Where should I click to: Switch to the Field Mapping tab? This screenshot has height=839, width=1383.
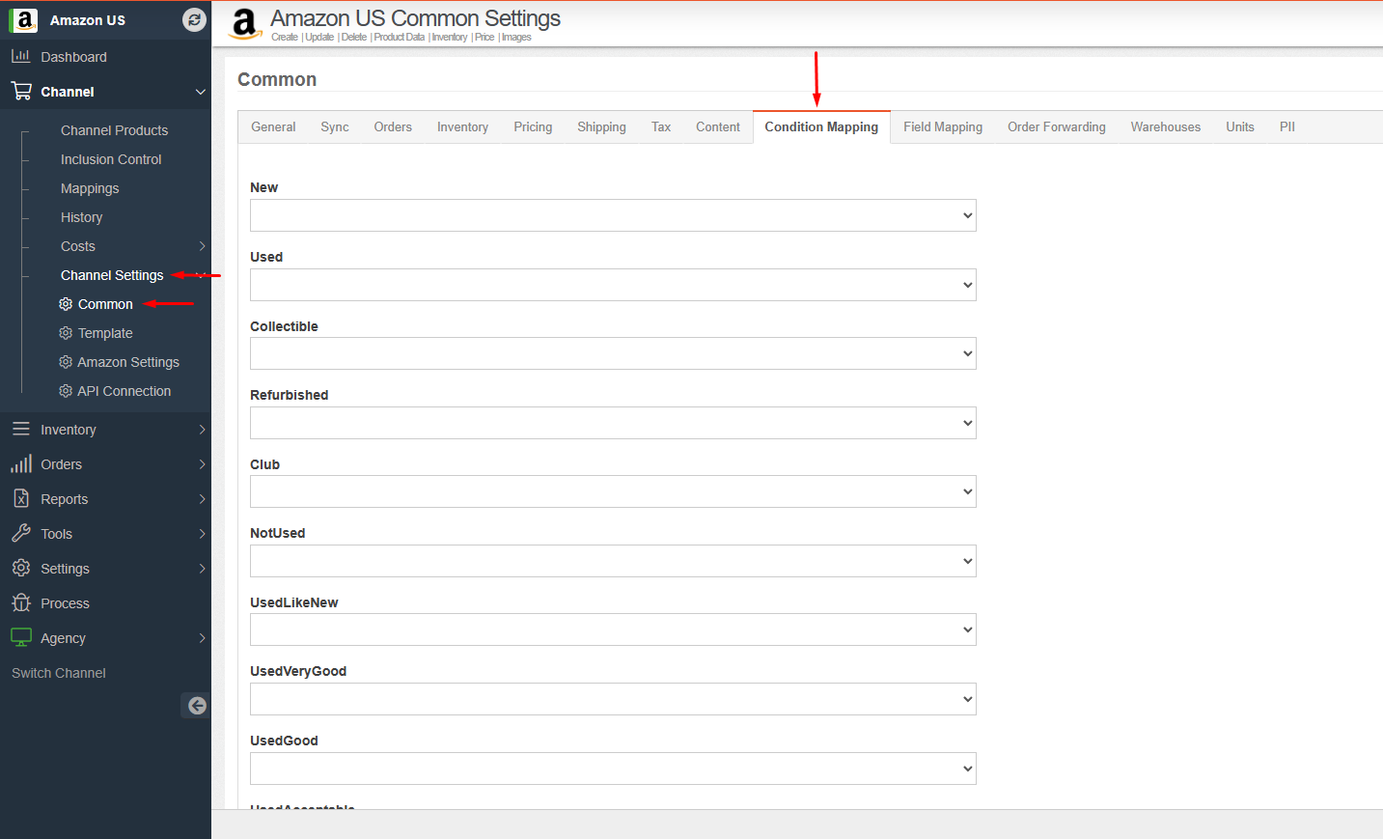(943, 126)
